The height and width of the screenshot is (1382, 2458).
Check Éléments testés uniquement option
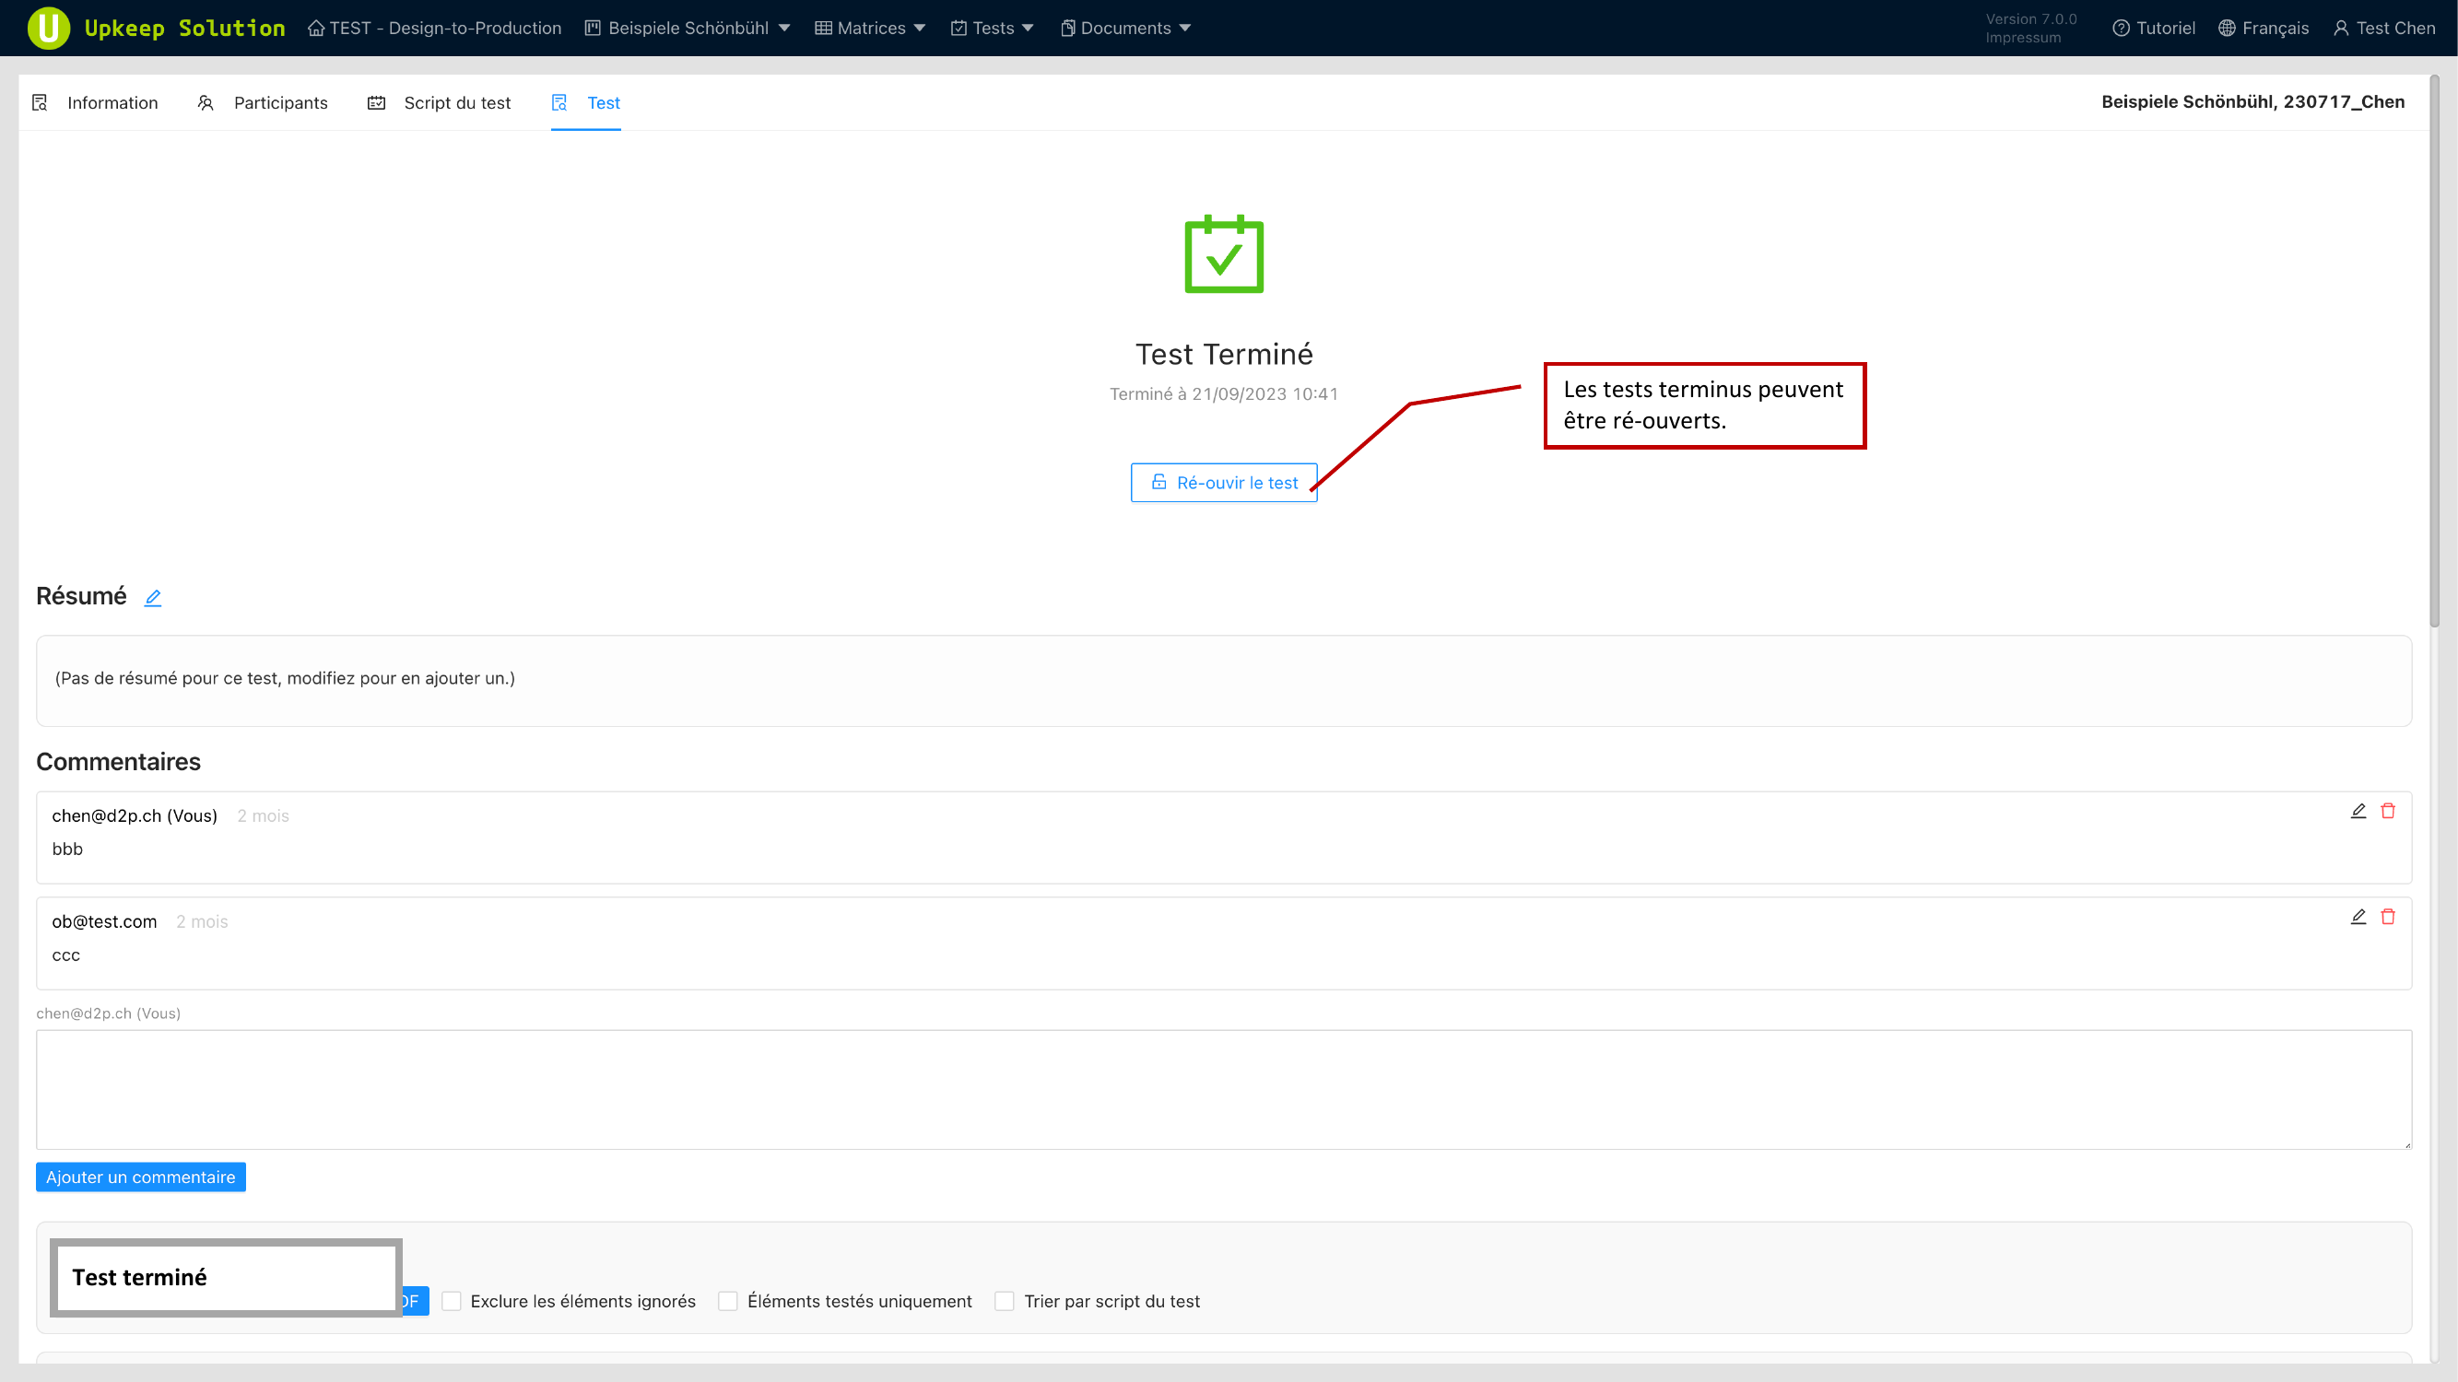[728, 1301]
